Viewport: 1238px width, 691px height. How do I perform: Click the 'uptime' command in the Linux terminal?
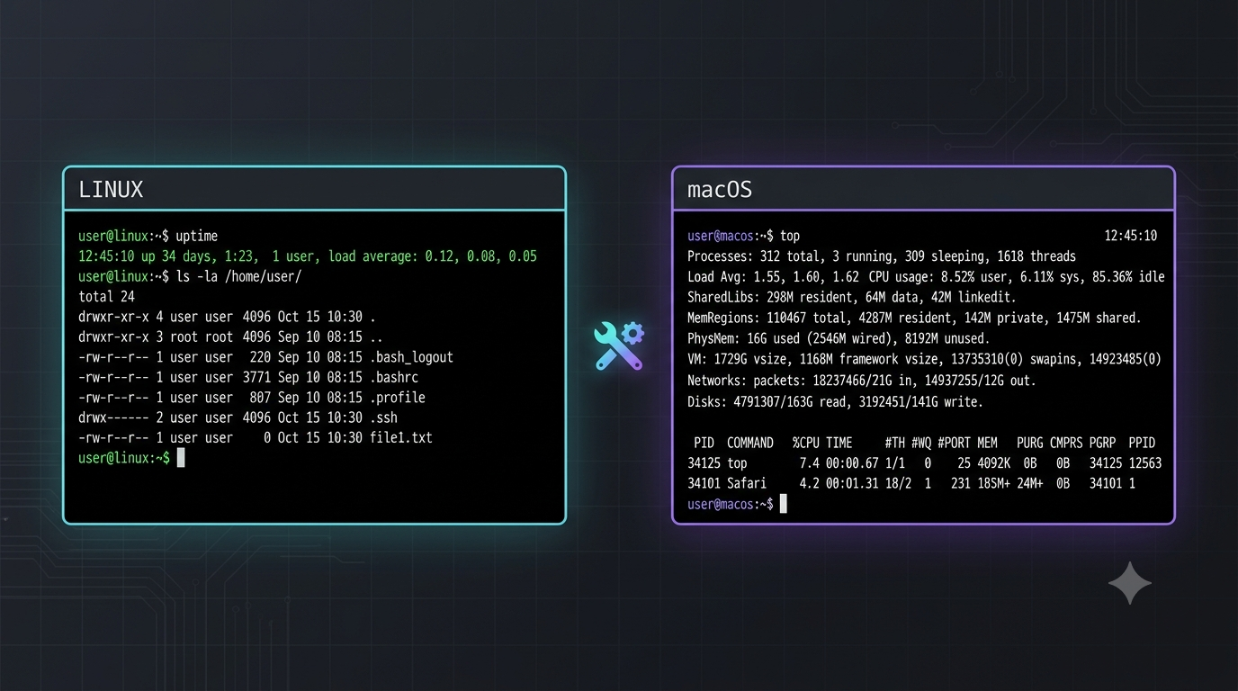pos(196,237)
